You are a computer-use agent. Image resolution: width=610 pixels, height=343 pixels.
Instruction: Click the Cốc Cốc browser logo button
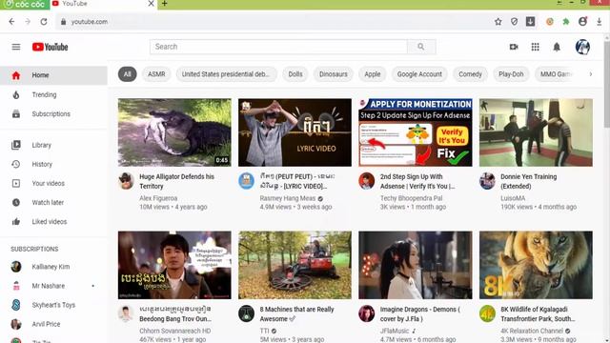point(25,4)
